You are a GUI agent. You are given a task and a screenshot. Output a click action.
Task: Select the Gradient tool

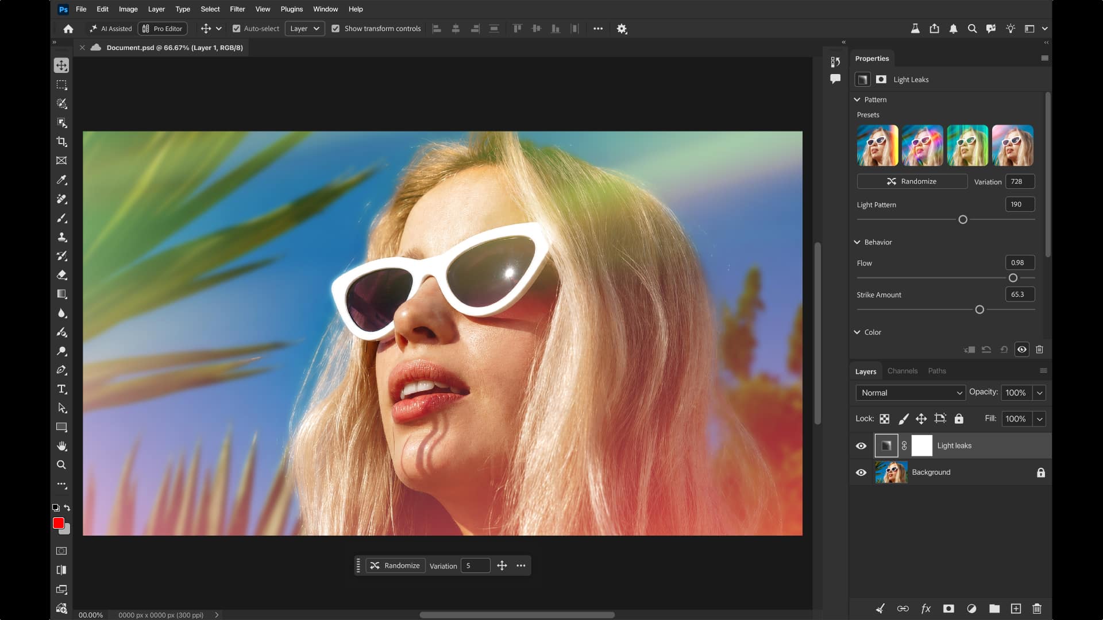tap(61, 294)
